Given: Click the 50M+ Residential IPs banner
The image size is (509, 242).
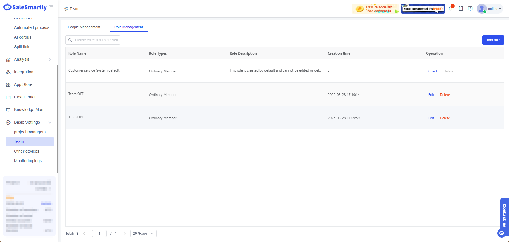Looking at the screenshot, I should pos(423,9).
